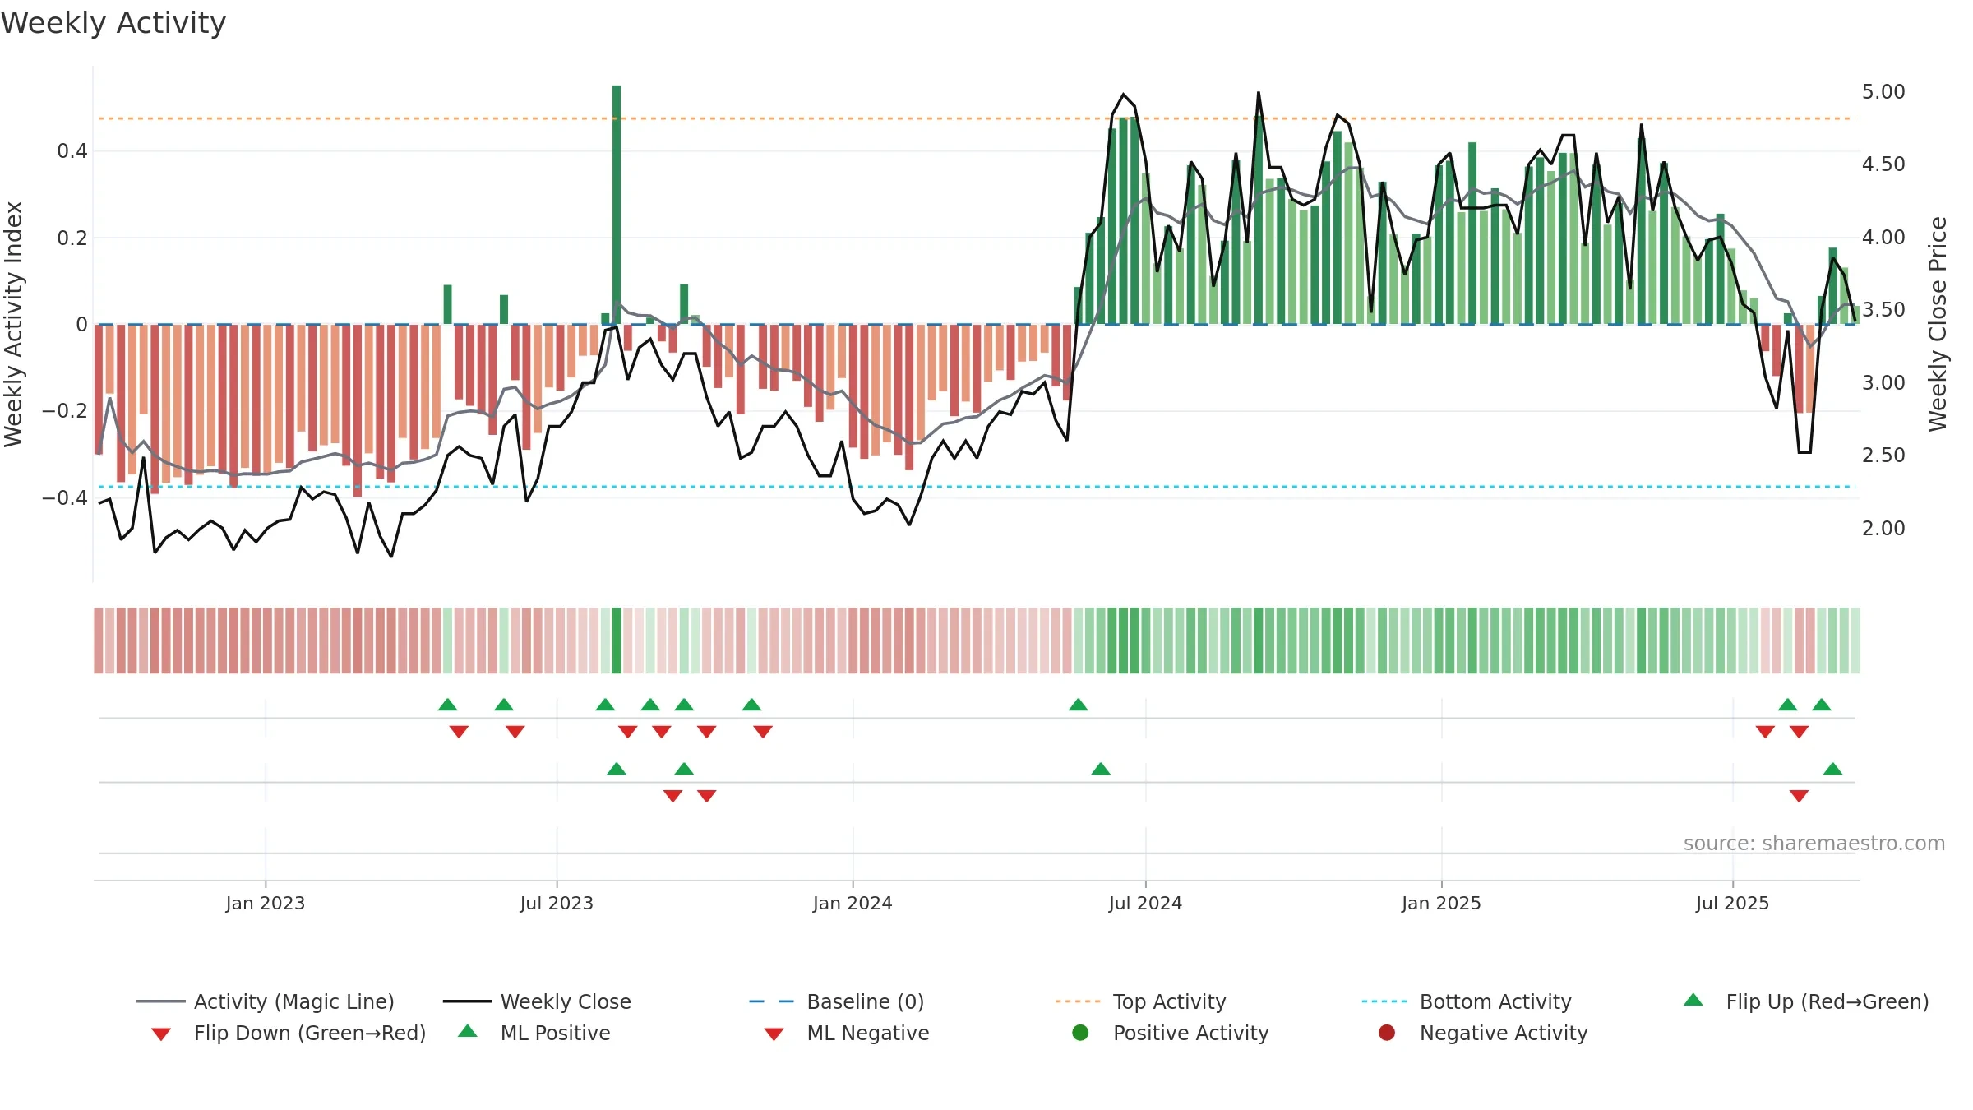The image size is (1973, 1110).
Task: Click the −0.4 activity index tick label
Action: [x=64, y=498]
